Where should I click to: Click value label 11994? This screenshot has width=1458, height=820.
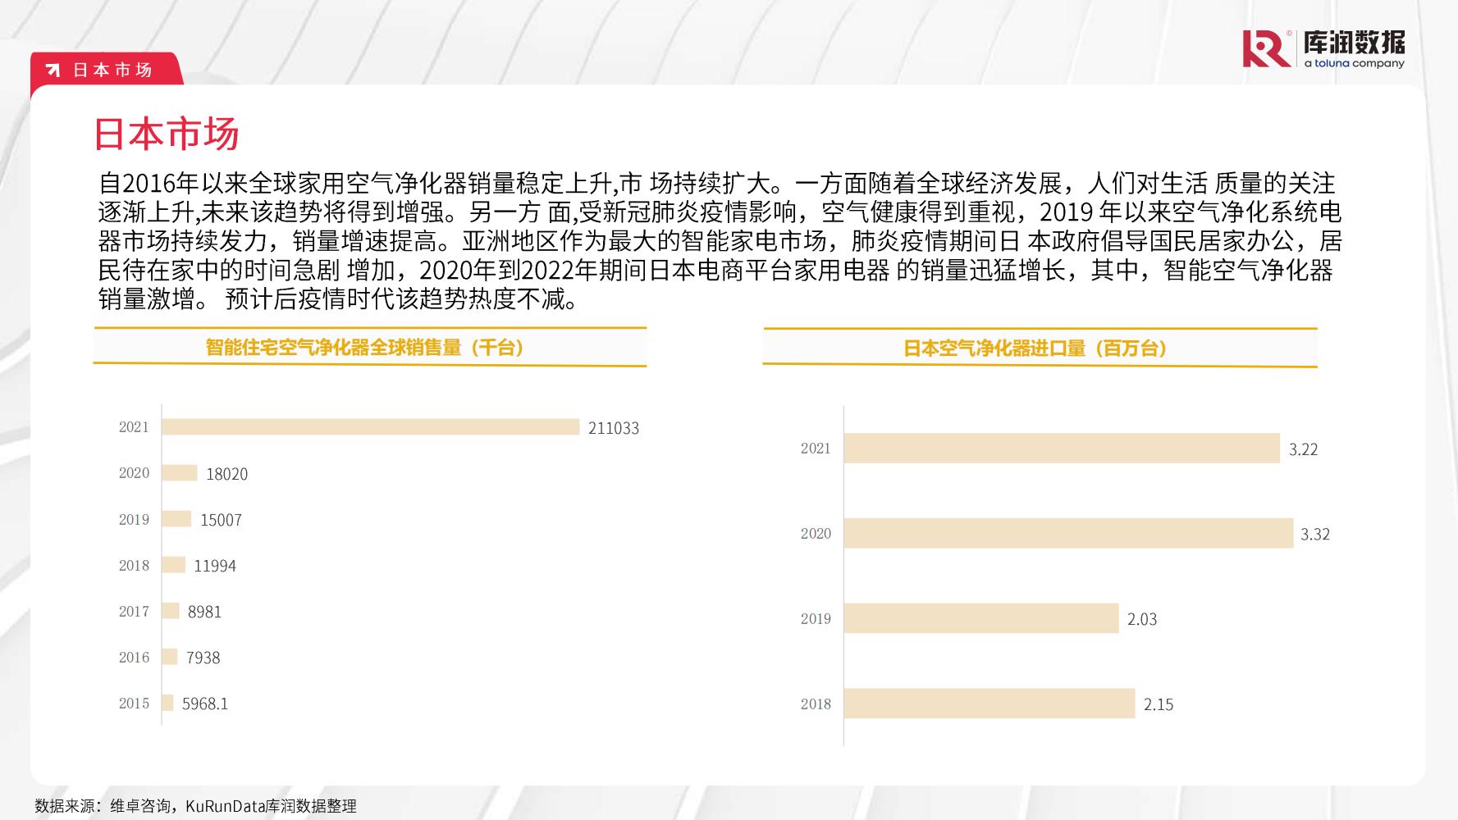tap(215, 566)
